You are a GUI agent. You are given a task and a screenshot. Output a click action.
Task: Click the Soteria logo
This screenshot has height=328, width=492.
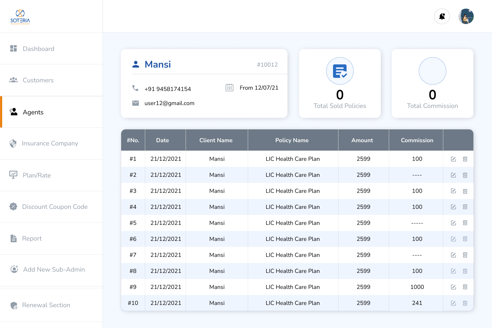click(20, 17)
